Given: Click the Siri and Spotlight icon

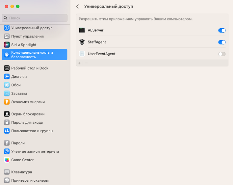Looking at the screenshot, I should (x=7, y=45).
